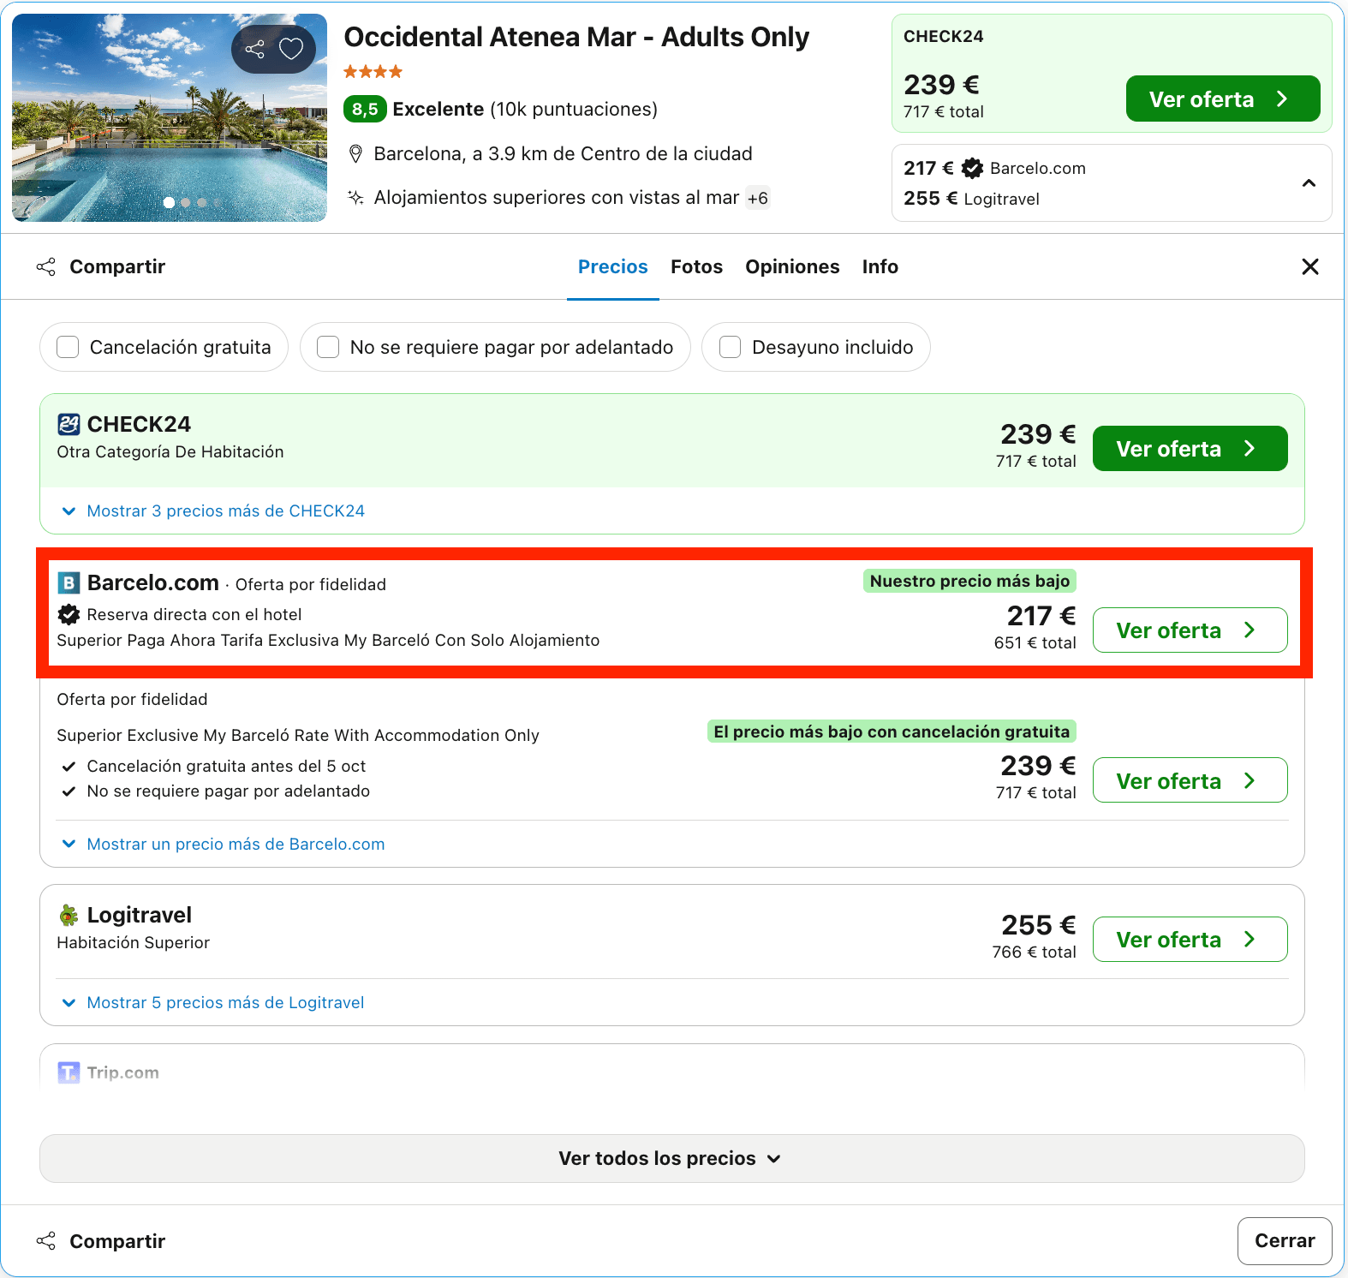Switch to the Precios tab
Screen dimensions: 1348x1278
613,266
